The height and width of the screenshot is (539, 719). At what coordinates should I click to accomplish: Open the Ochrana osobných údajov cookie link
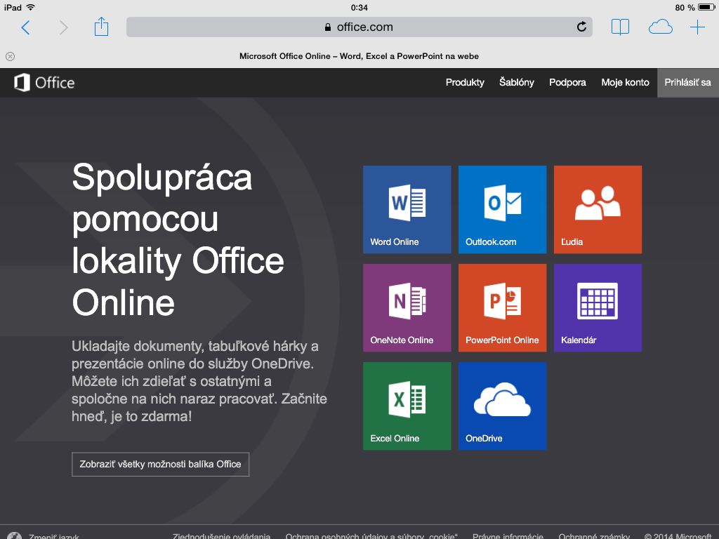coord(371,535)
